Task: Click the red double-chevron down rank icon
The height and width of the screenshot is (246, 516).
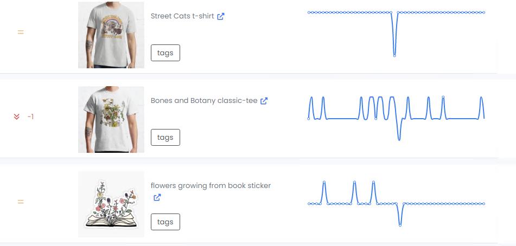Action: click(x=16, y=116)
